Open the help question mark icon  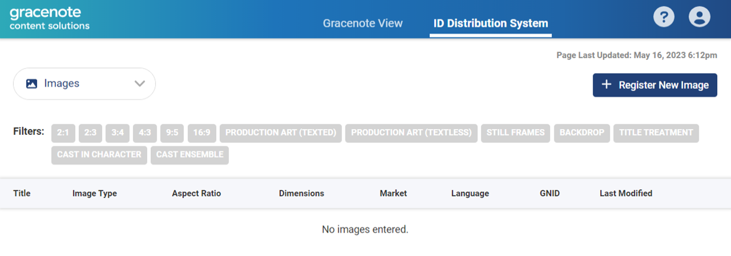pyautogui.click(x=663, y=17)
